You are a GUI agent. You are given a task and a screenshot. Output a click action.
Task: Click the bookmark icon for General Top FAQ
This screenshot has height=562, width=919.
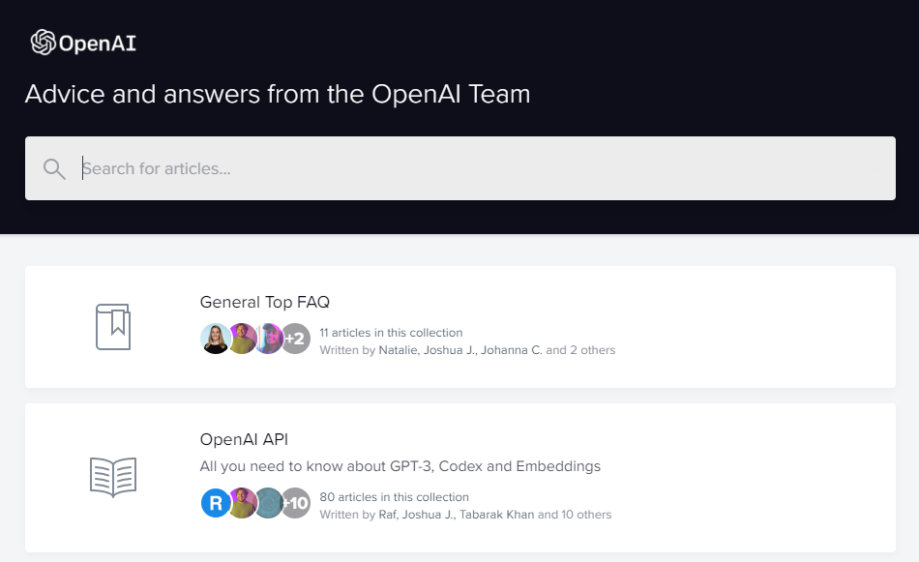point(112,327)
